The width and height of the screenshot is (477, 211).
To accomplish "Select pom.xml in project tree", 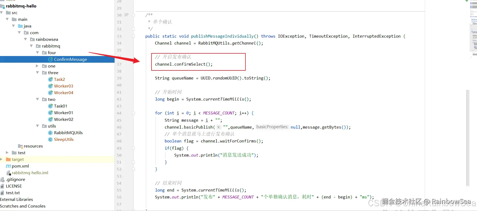I will [x=20, y=166].
